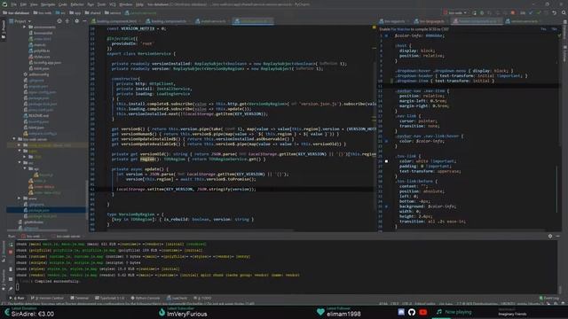Open the Tools menu
The image size is (568, 319).
click(x=101, y=4)
